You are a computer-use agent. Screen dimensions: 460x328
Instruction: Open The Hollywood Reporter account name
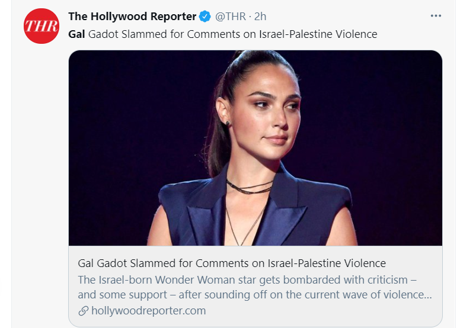pos(132,17)
